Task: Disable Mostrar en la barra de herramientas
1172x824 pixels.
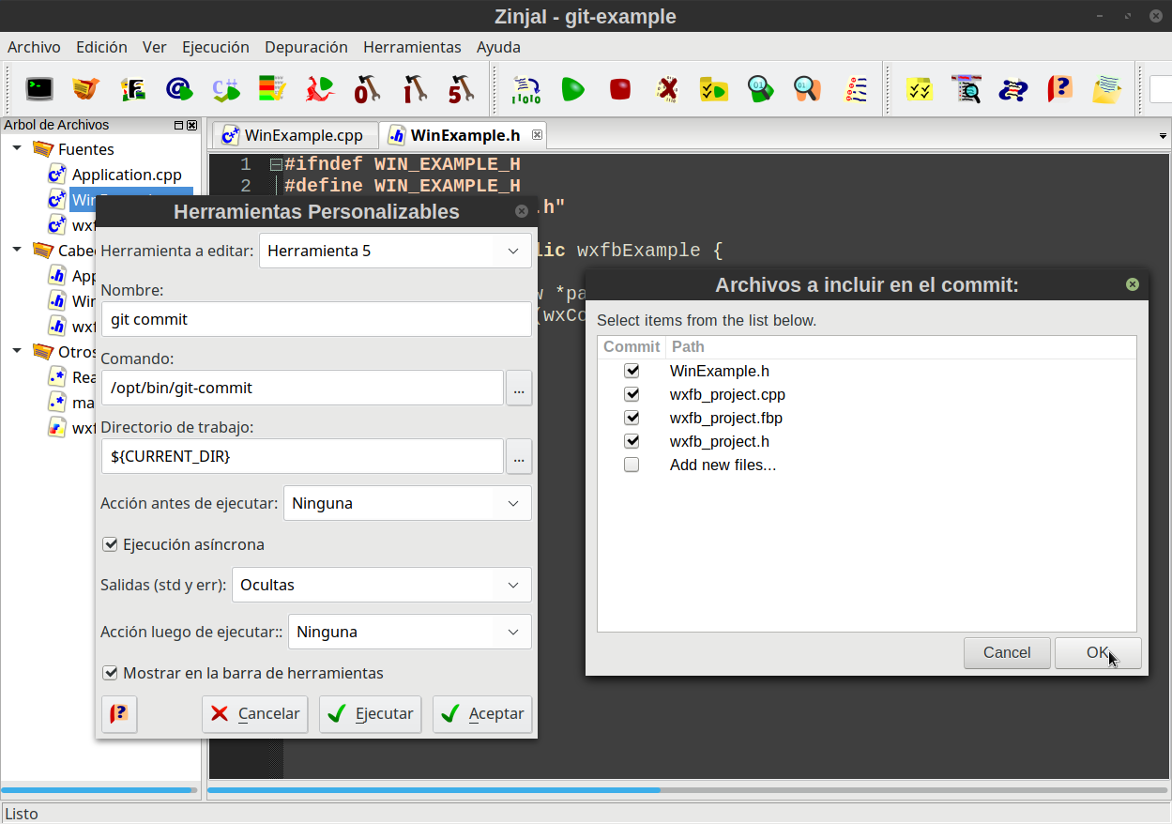Action: coord(111,673)
